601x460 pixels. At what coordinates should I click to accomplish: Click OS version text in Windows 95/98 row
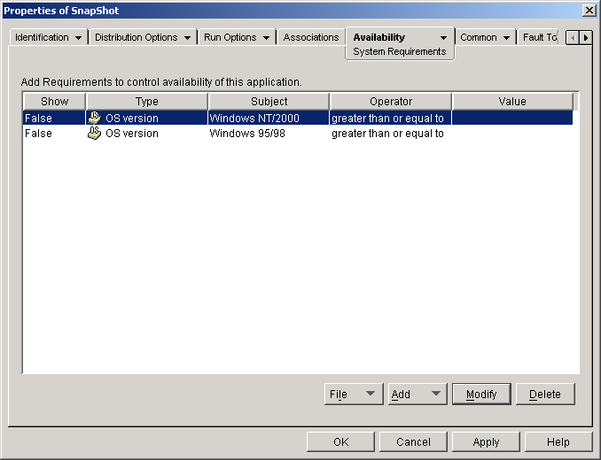132,134
